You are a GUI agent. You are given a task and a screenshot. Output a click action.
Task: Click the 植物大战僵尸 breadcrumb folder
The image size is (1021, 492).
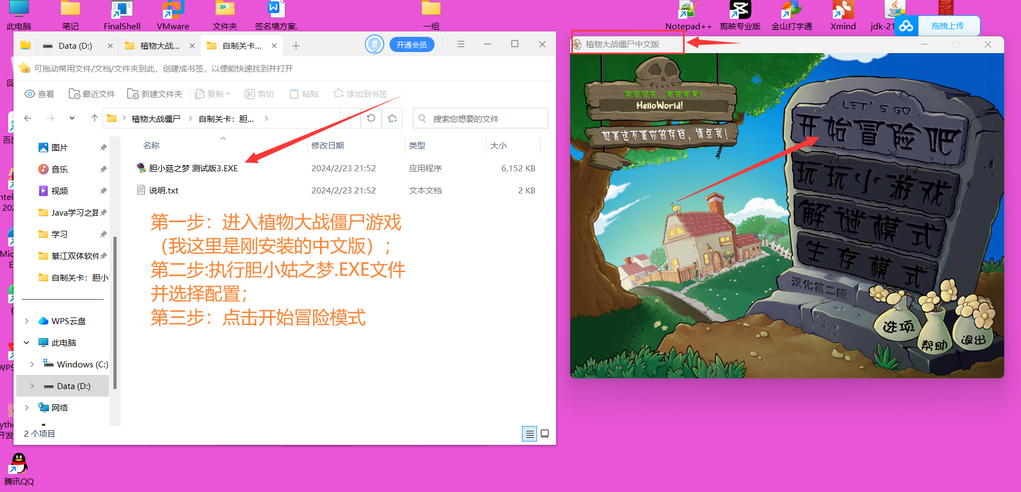point(156,118)
